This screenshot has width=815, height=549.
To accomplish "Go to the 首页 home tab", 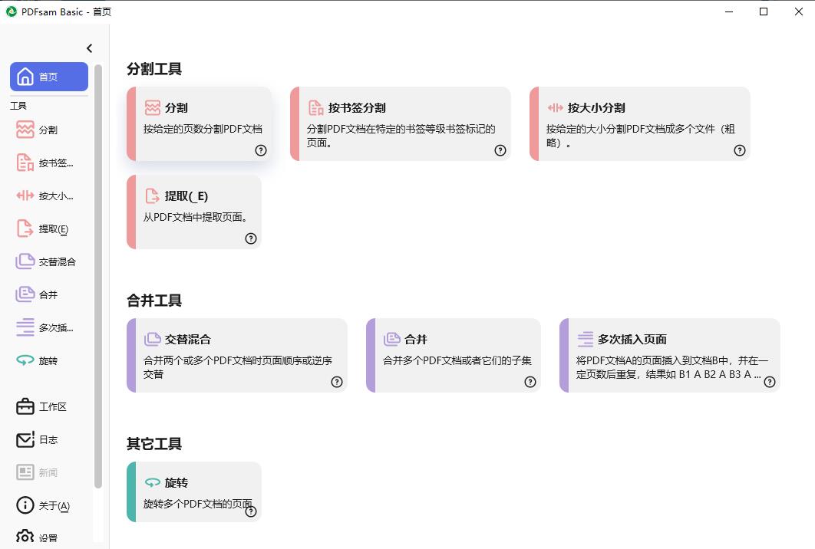I will click(x=49, y=77).
